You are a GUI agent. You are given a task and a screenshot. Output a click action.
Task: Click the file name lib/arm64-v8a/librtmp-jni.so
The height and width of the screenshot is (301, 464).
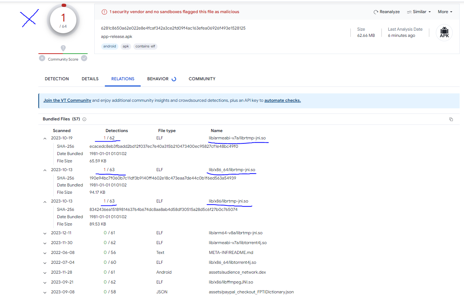click(236, 233)
